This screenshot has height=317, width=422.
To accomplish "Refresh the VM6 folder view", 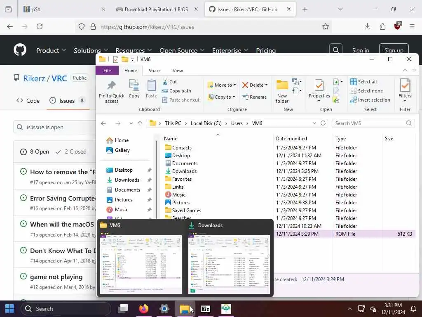I will tap(323, 123).
